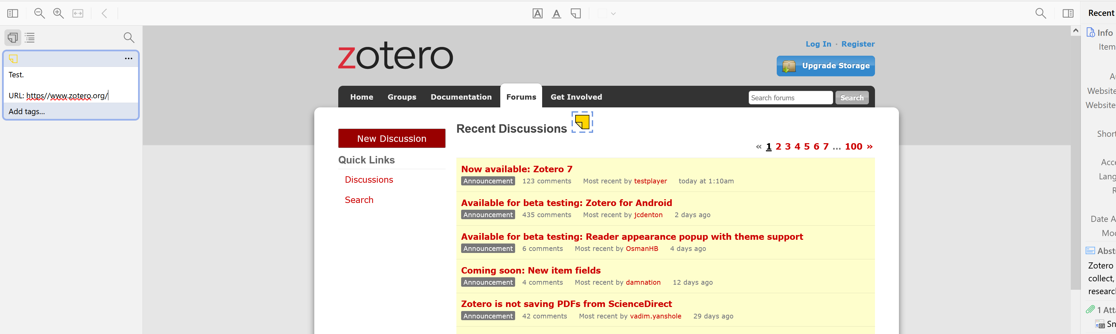Open 'not saving PDFs from ScienceDirect' discussion
This screenshot has width=1116, height=334.
566,304
